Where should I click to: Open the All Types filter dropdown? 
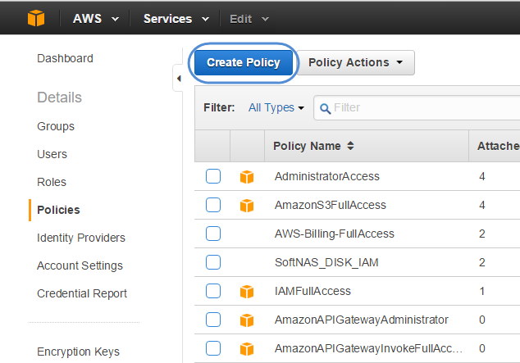click(x=276, y=107)
